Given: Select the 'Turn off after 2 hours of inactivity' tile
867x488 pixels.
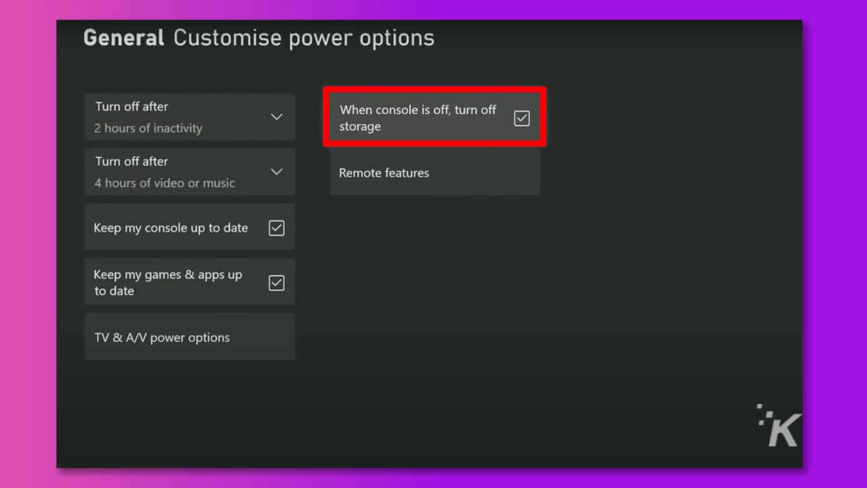Looking at the screenshot, I should (x=179, y=117).
